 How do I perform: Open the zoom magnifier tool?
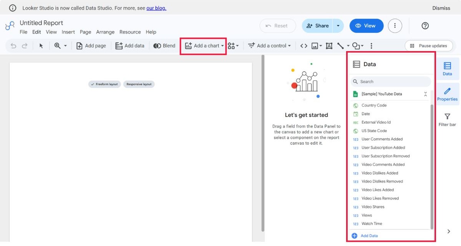58,46
